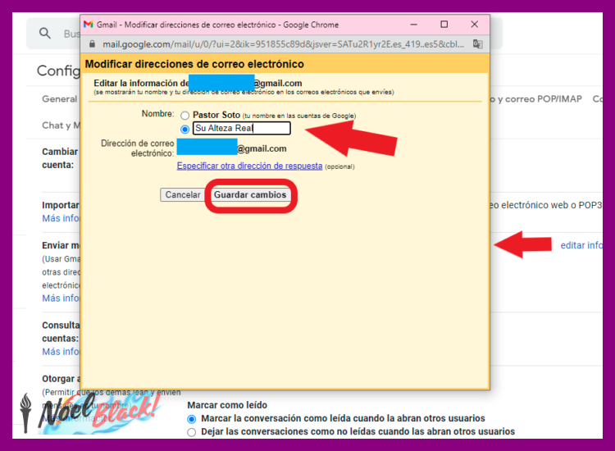Click the Modificar direcciones de correo electrónico heading

click(x=194, y=64)
